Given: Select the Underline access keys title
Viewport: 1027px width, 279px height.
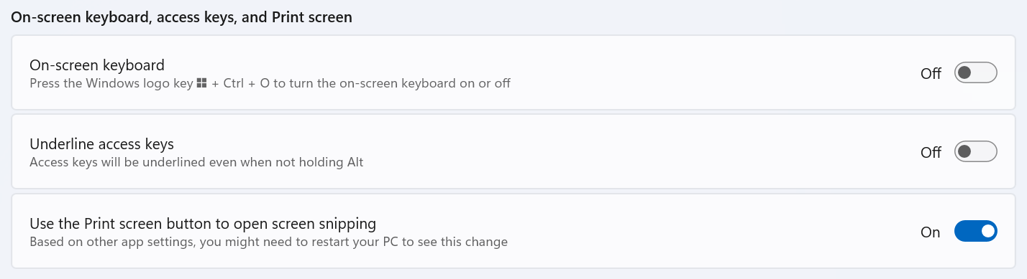Looking at the screenshot, I should tap(101, 144).
